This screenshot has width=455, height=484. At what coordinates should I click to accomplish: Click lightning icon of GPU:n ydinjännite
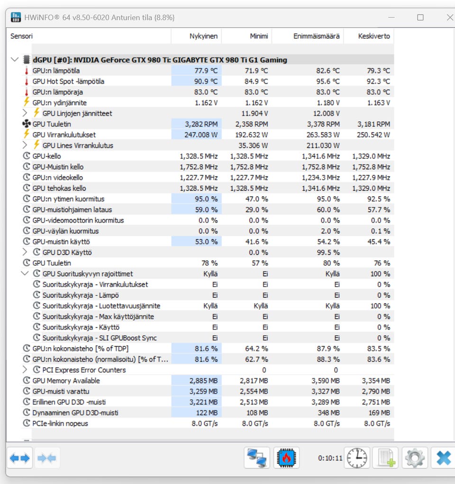tap(27, 102)
